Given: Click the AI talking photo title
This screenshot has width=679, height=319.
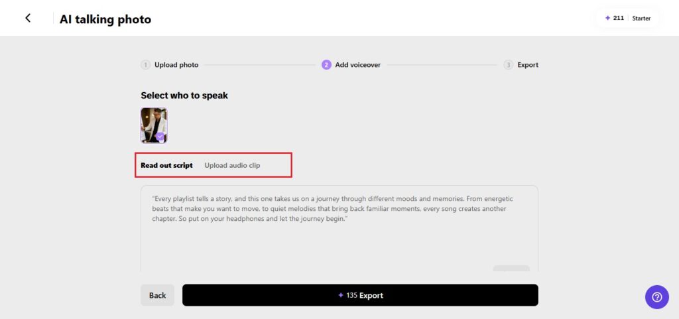Looking at the screenshot, I should click(x=105, y=19).
